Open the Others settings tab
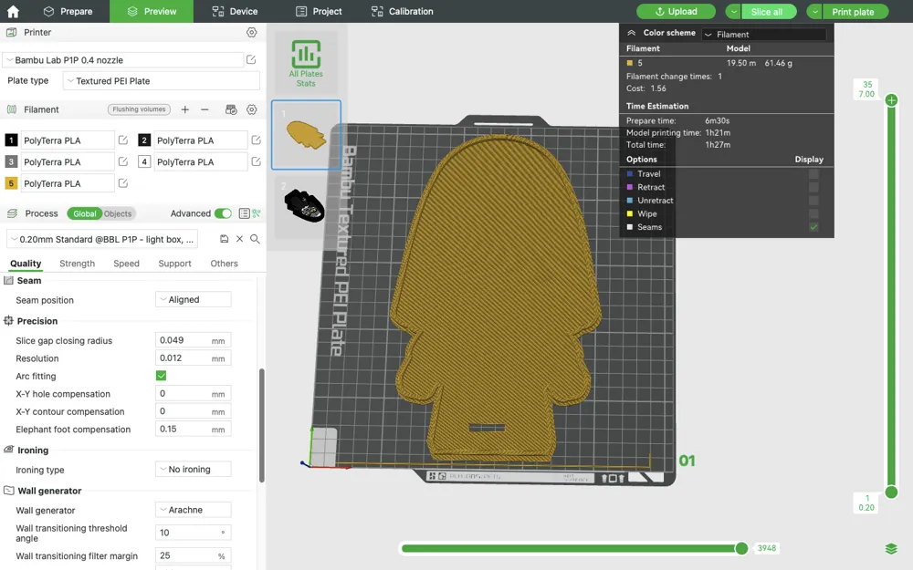Image resolution: width=913 pixels, height=570 pixels. [x=225, y=264]
